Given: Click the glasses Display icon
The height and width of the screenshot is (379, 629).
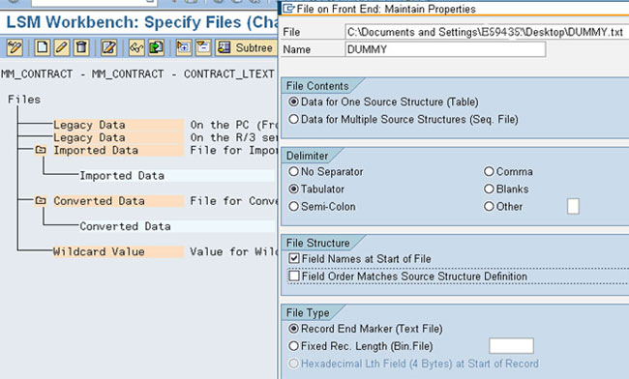Looking at the screenshot, I should (136, 47).
